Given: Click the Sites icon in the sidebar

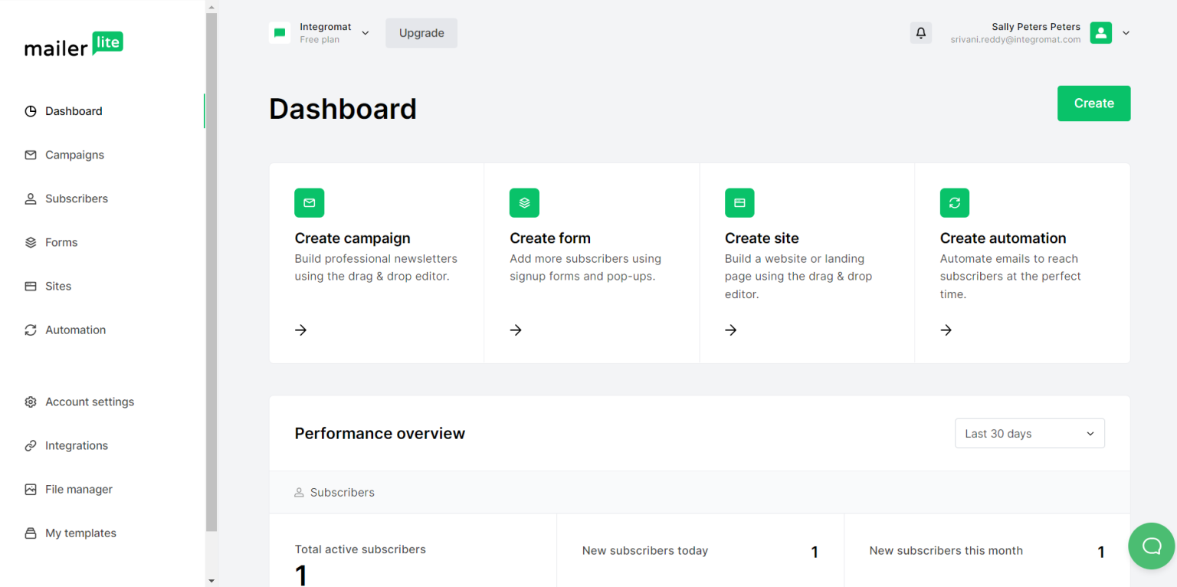Looking at the screenshot, I should [x=30, y=286].
